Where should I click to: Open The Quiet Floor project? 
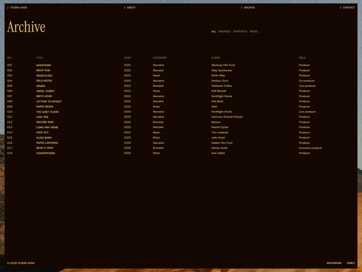point(48,112)
